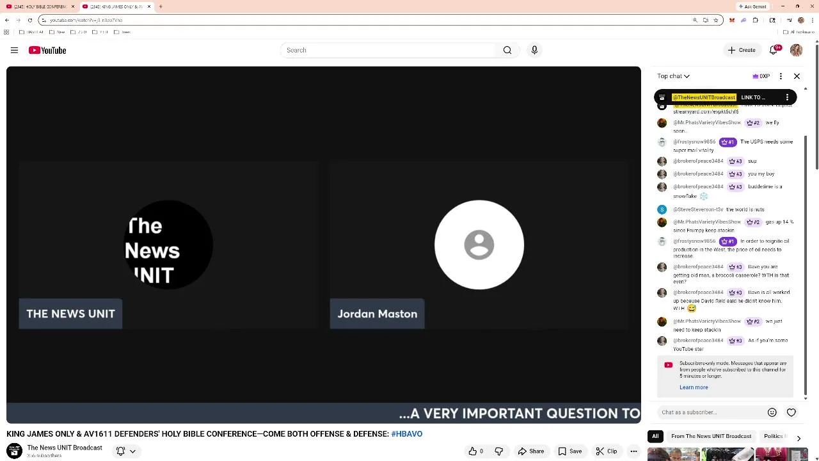
Task: Focus the YouTube search box
Action: point(389,50)
